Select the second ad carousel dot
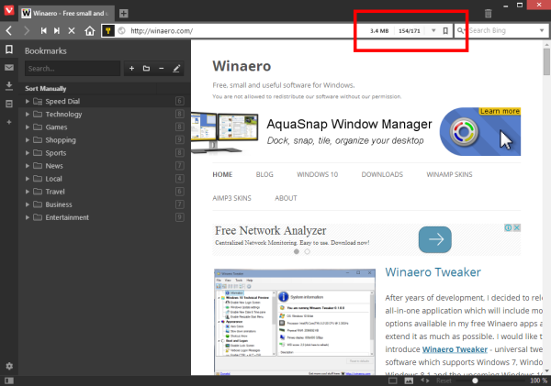 (x=307, y=251)
